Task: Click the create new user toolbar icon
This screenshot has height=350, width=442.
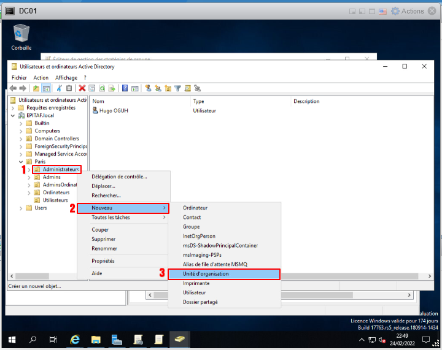Action: tap(148, 88)
